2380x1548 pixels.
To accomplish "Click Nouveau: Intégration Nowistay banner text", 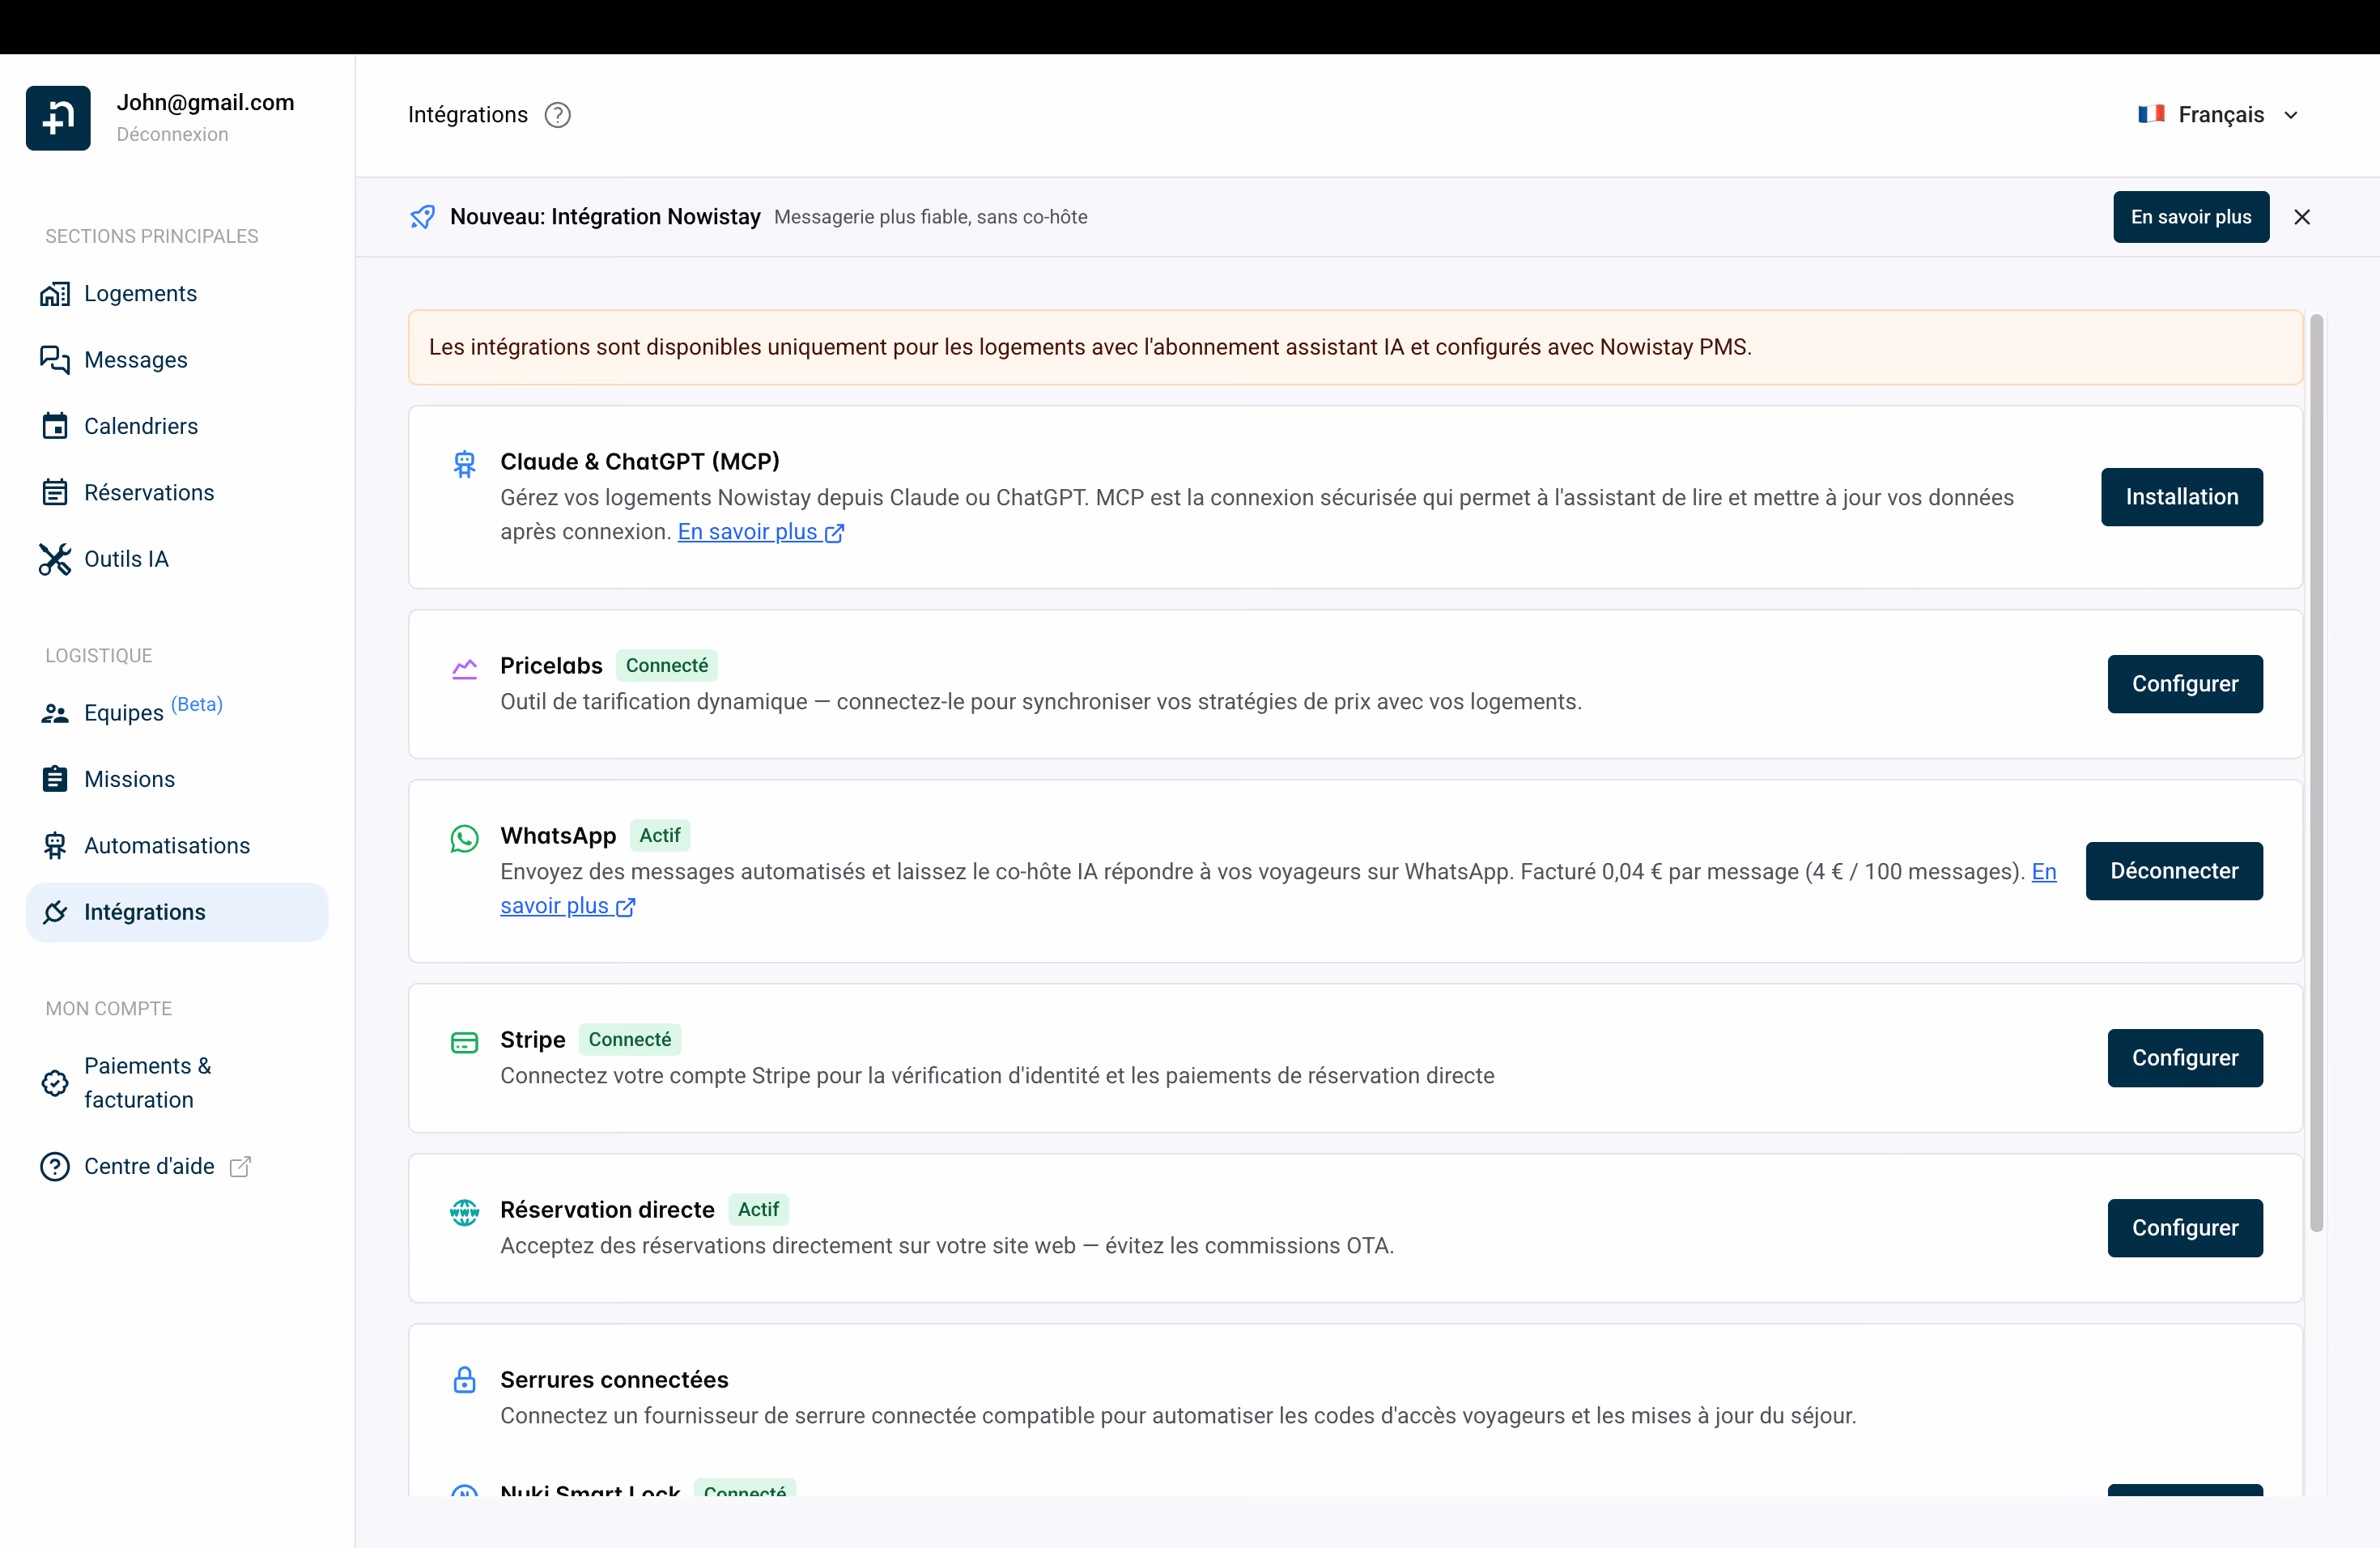I will point(605,217).
